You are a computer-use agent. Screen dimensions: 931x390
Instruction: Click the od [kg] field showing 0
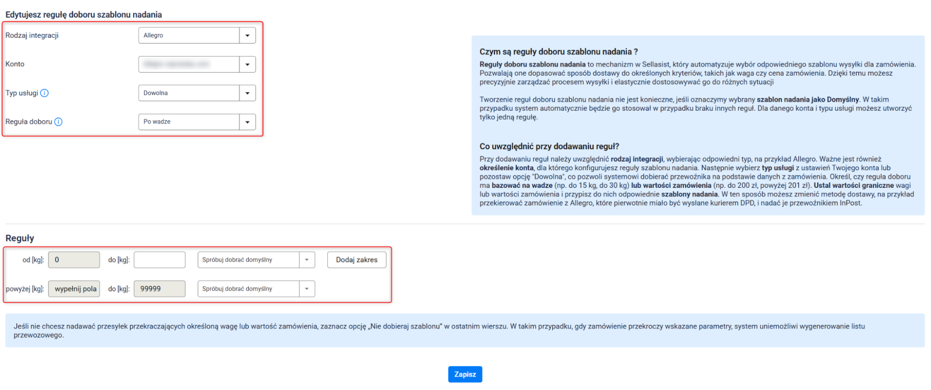[74, 260]
